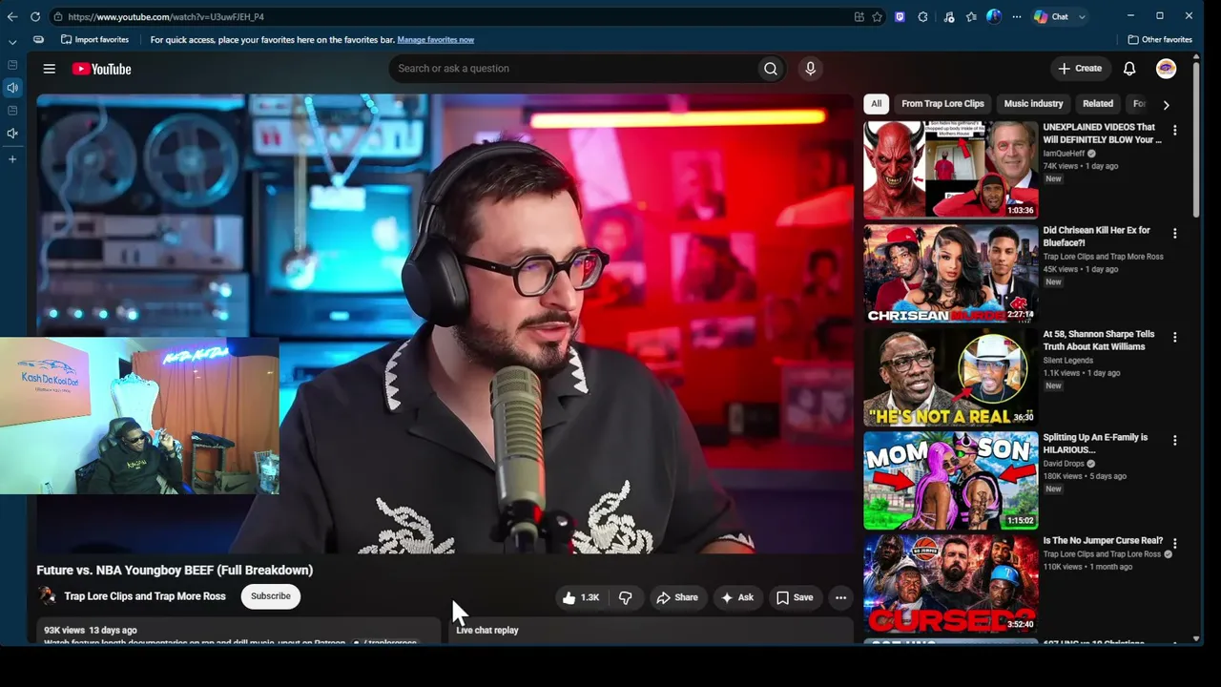Select the Related chip
The image size is (1221, 687).
tap(1097, 104)
